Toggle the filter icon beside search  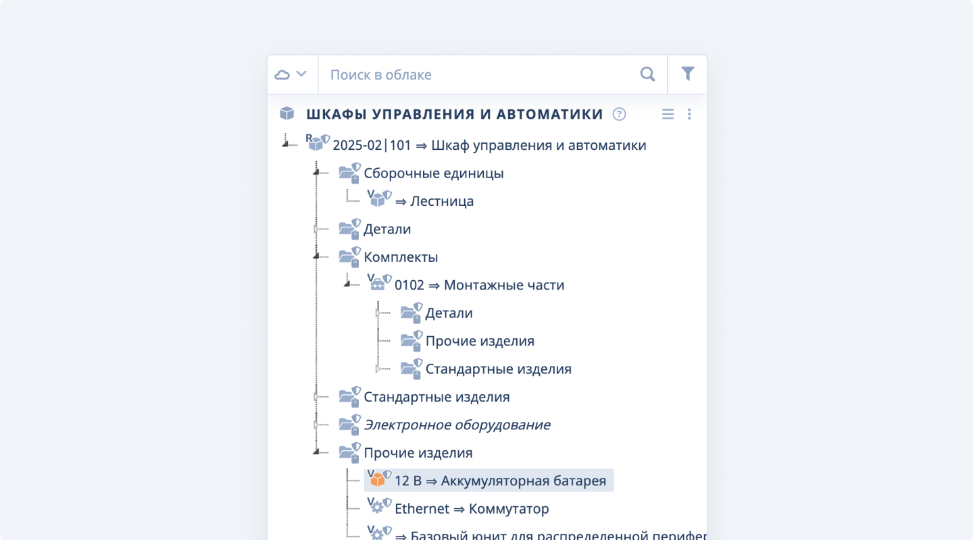688,74
